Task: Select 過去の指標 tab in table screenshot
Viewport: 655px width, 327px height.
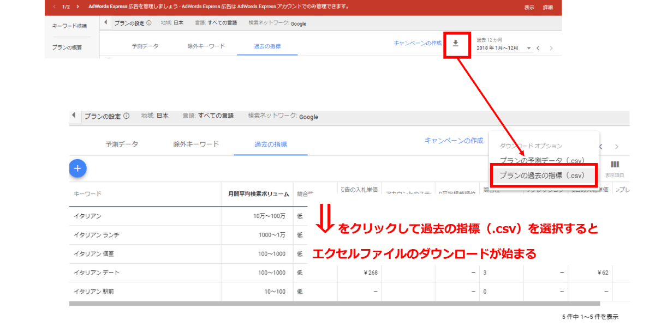Action: (x=271, y=144)
